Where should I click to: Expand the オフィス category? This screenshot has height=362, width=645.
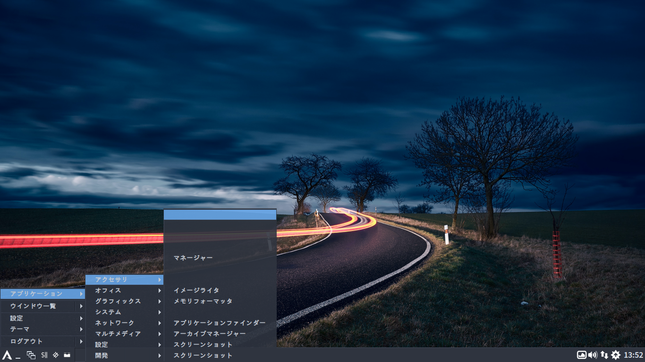[125, 290]
